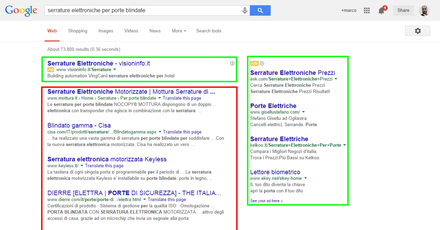This screenshot has width=440, height=230.
Task: Expand the arrow next to dierre.com URL
Action: pyautogui.click(x=144, y=200)
